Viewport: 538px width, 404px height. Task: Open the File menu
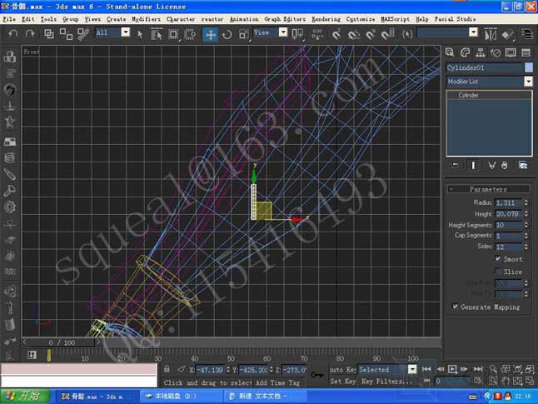point(9,19)
